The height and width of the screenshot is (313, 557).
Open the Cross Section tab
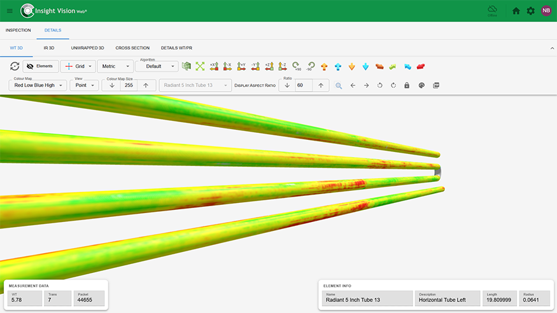click(x=132, y=48)
